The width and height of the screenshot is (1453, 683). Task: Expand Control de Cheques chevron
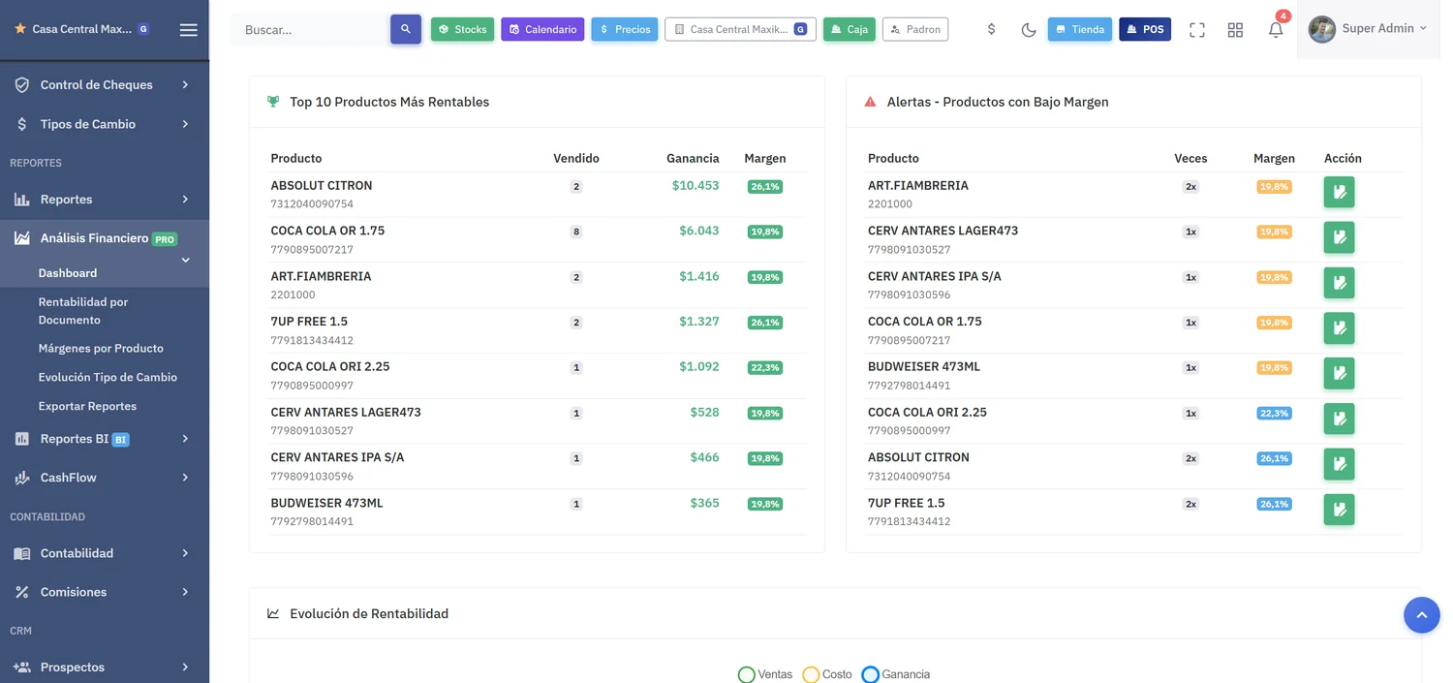[x=185, y=85]
